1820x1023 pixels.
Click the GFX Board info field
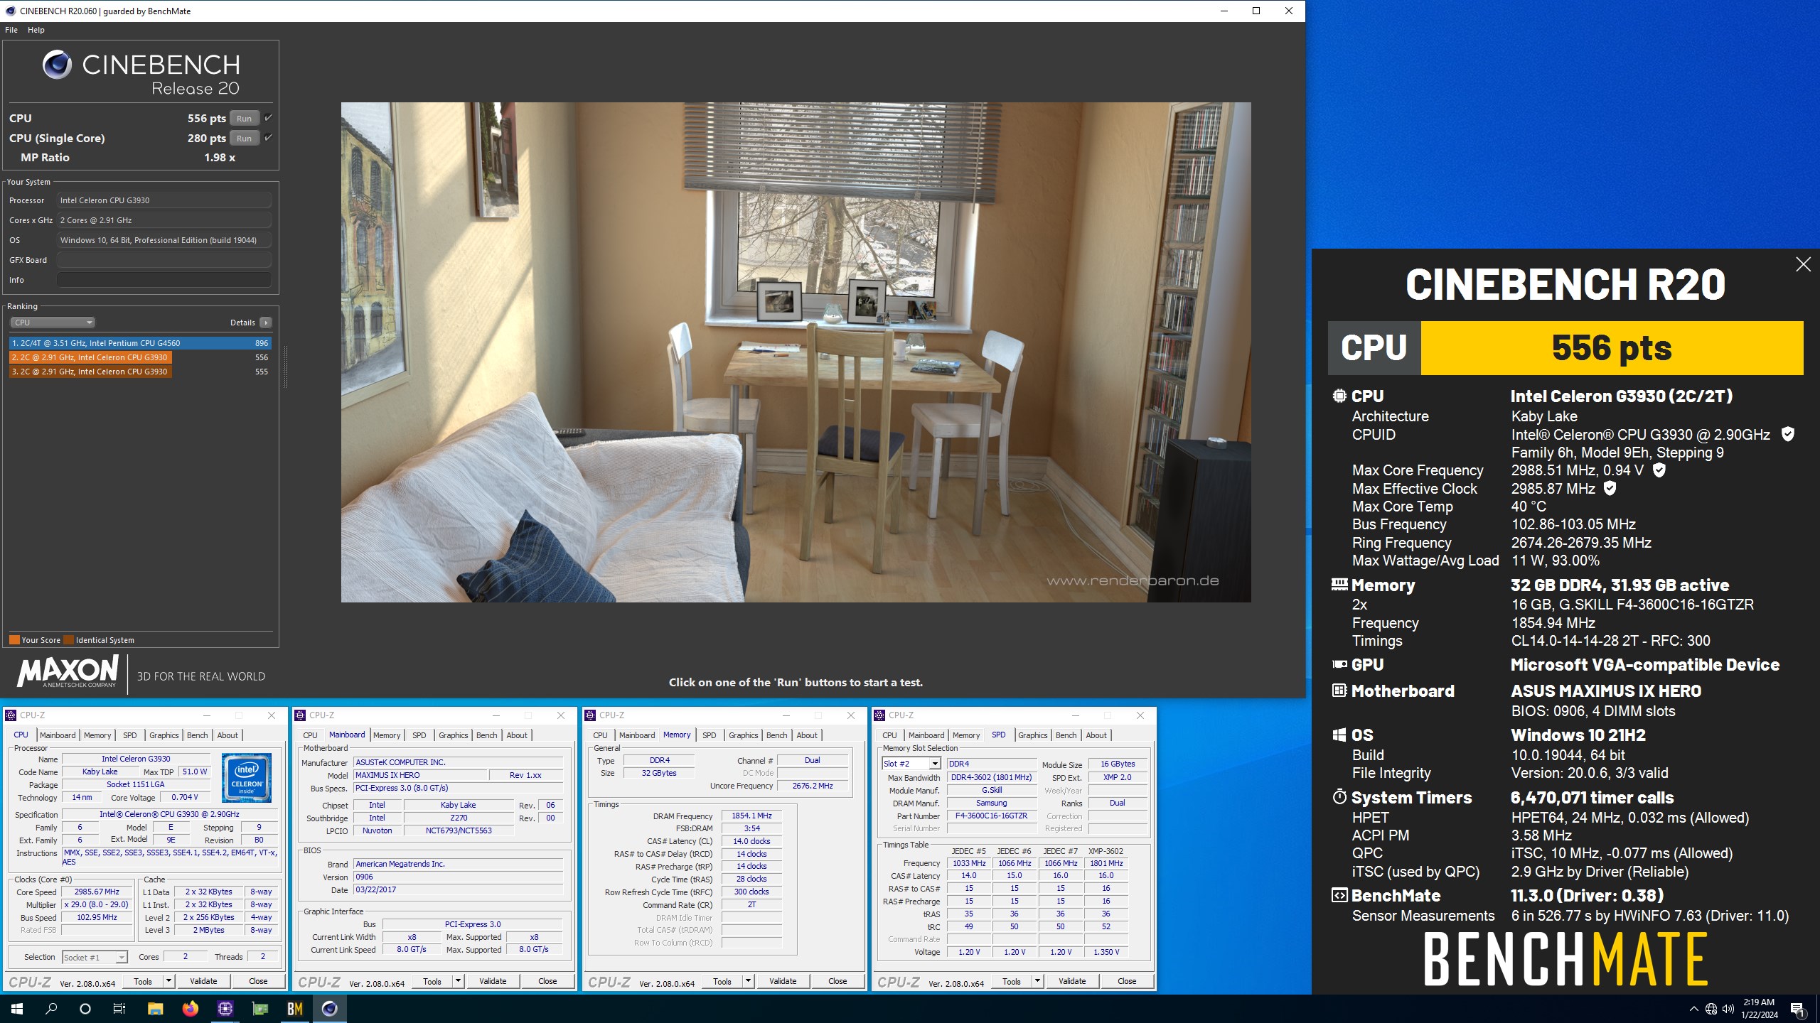164,260
